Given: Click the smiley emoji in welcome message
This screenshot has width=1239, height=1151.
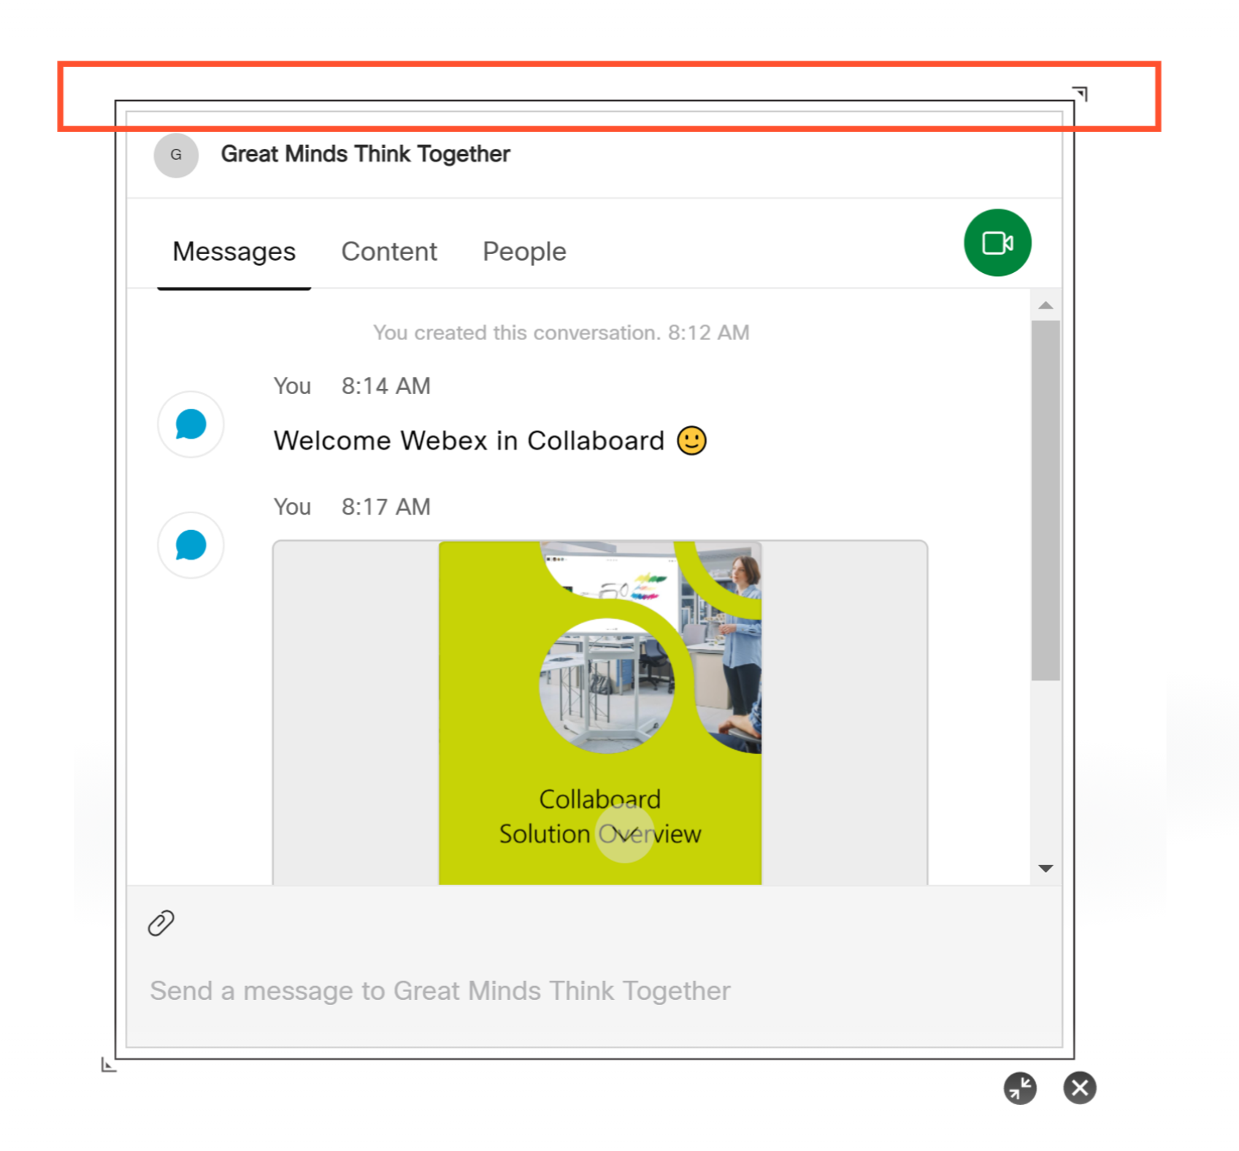Looking at the screenshot, I should (691, 440).
